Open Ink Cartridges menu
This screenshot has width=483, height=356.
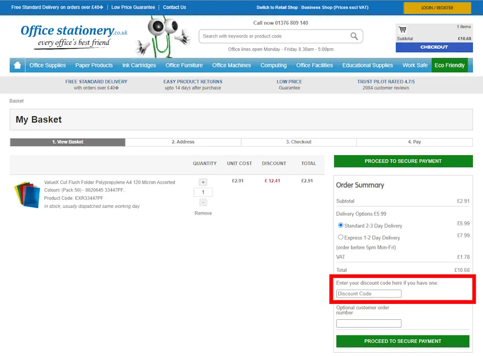click(139, 65)
